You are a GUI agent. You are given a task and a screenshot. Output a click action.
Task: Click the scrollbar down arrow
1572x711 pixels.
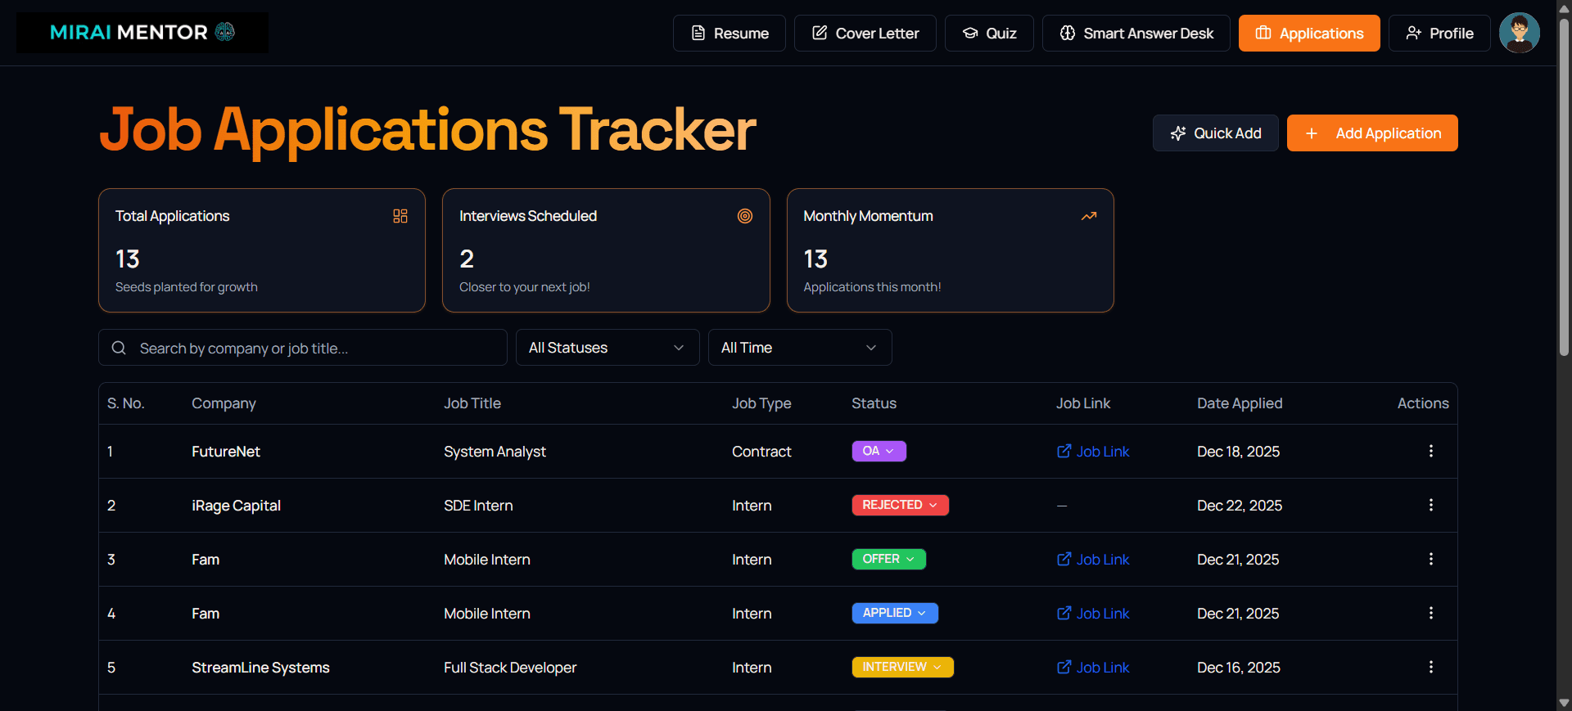pyautogui.click(x=1564, y=703)
